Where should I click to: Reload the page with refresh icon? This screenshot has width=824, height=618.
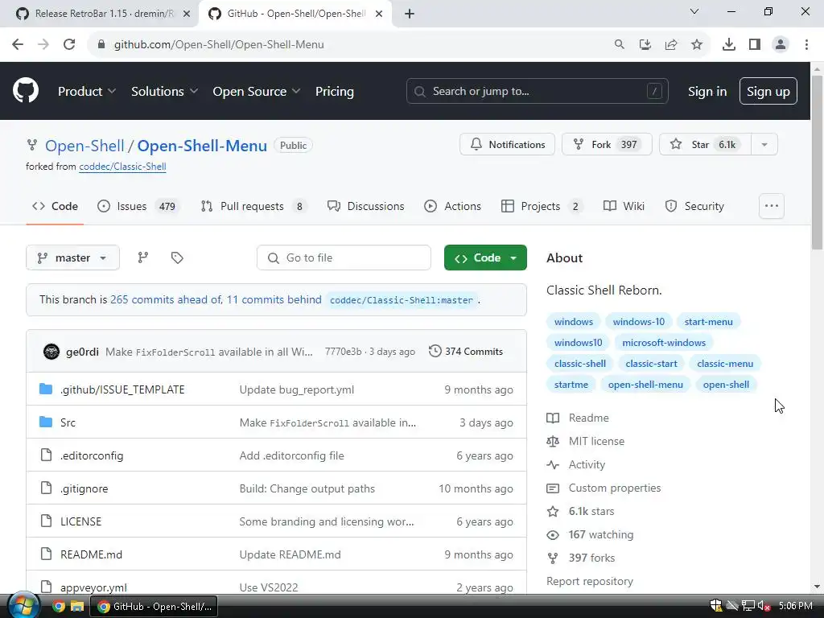pyautogui.click(x=69, y=45)
